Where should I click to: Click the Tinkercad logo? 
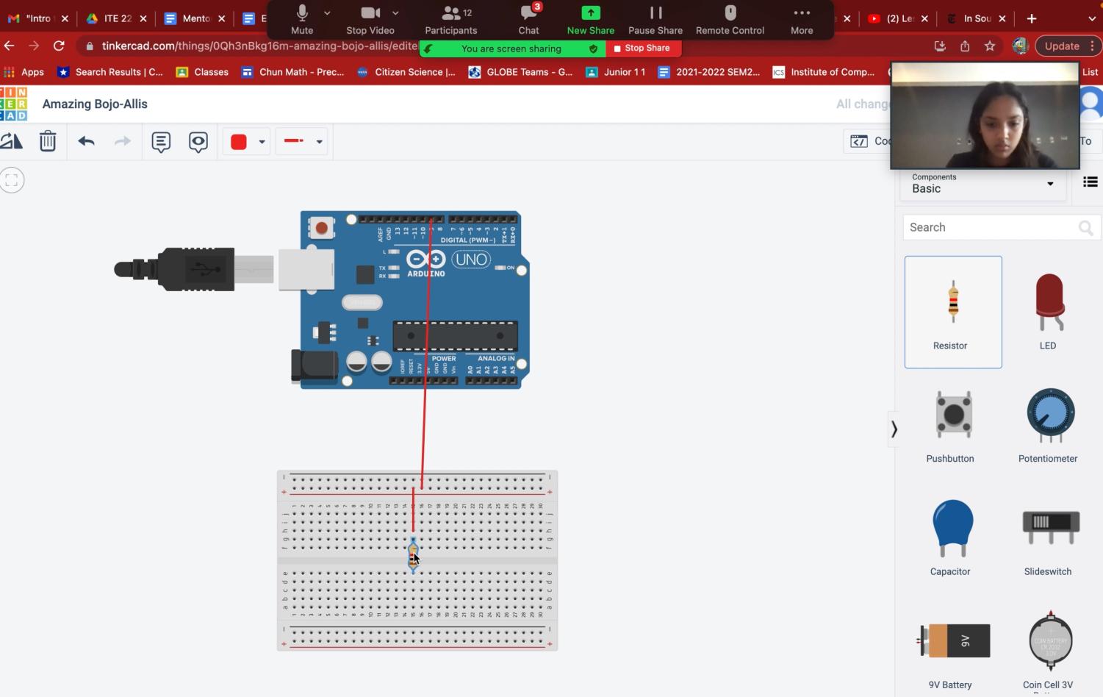click(13, 104)
